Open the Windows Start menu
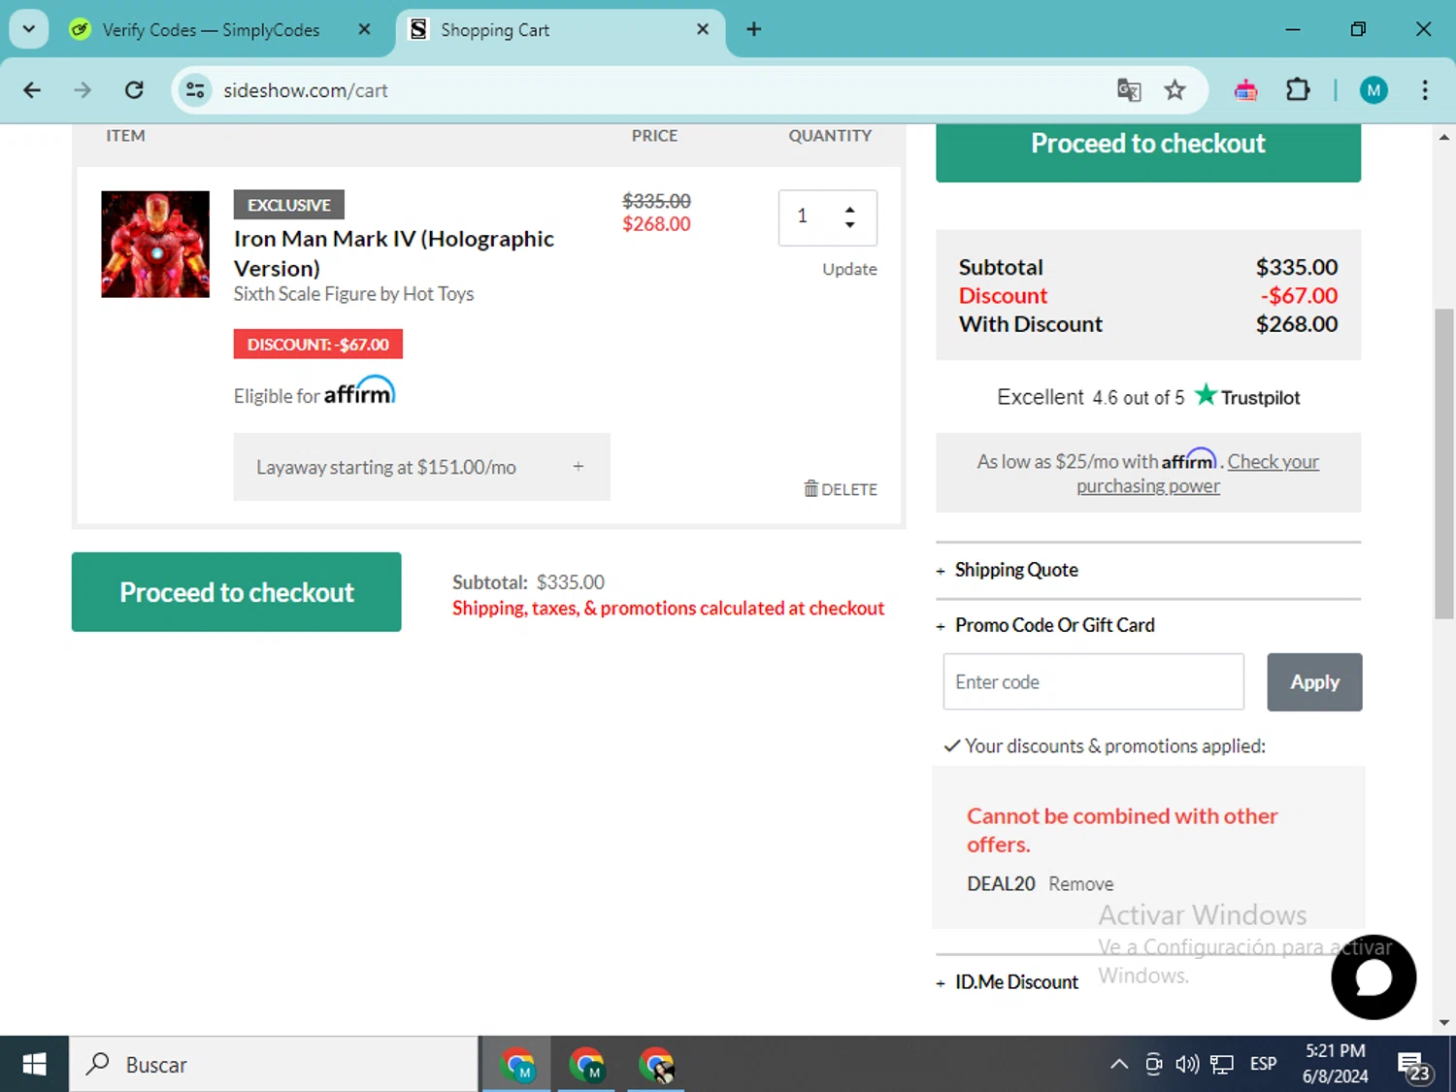This screenshot has width=1456, height=1092. (34, 1064)
